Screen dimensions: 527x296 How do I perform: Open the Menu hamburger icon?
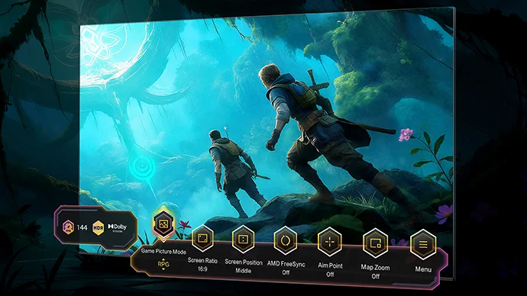(423, 244)
